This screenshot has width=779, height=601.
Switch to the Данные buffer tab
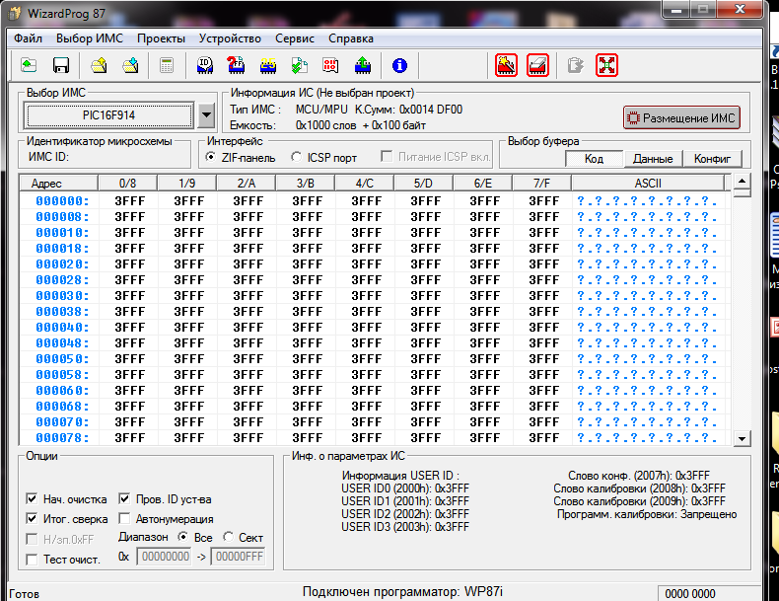point(653,159)
